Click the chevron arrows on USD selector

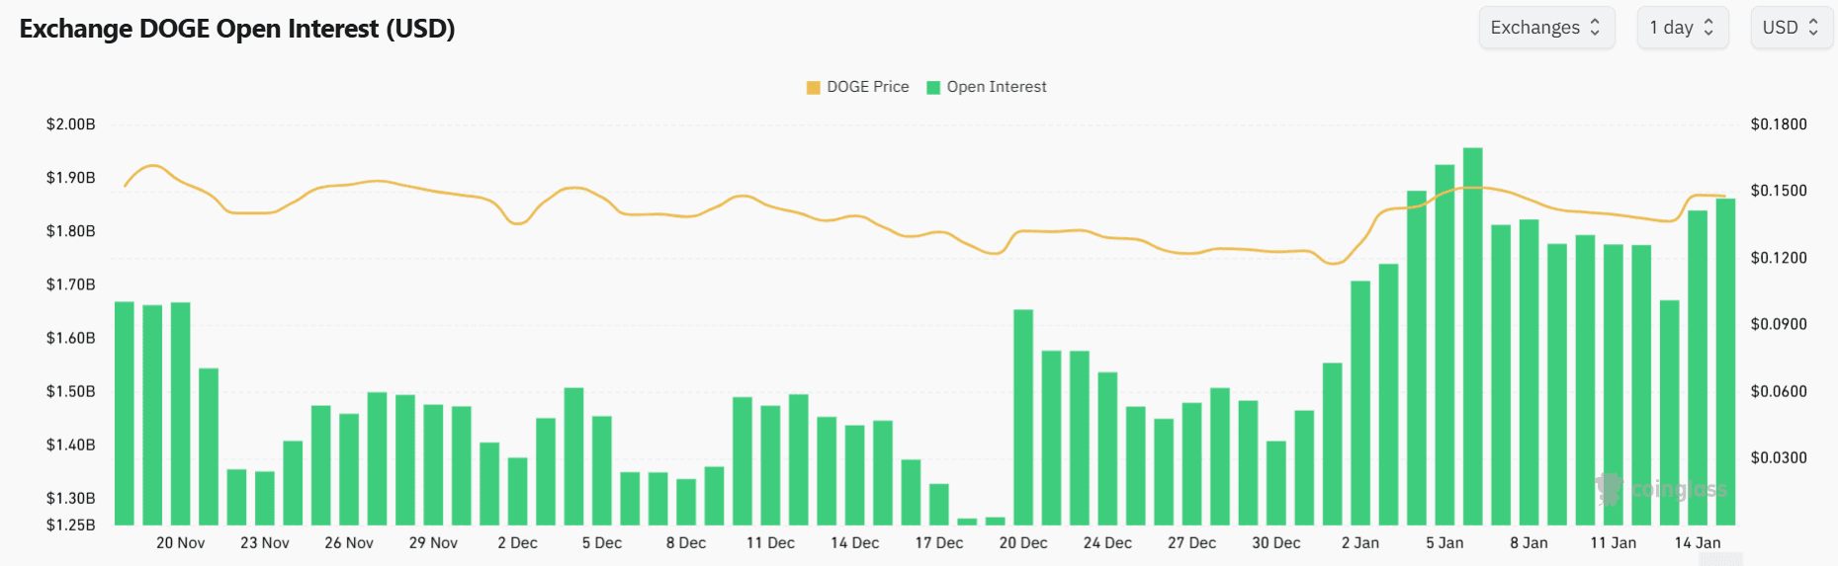pyautogui.click(x=1813, y=28)
